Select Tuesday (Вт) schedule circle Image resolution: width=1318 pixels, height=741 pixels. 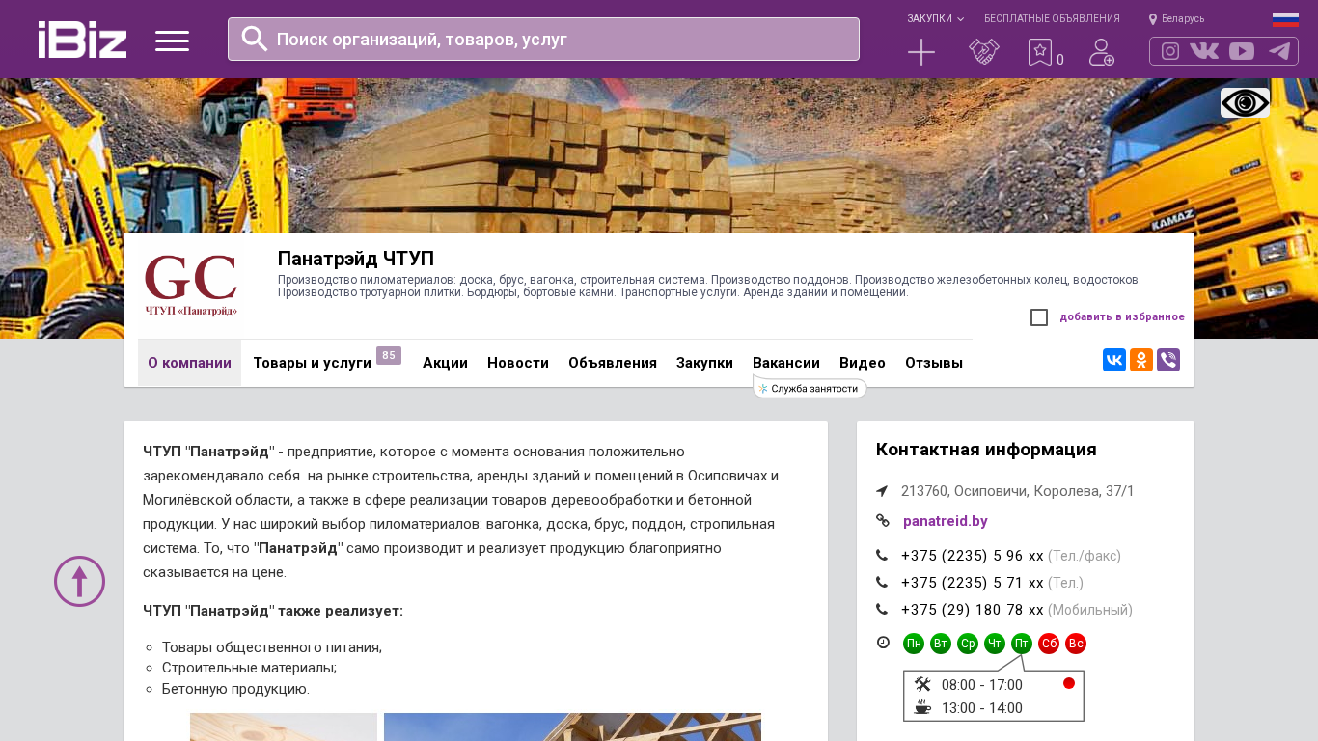click(941, 644)
